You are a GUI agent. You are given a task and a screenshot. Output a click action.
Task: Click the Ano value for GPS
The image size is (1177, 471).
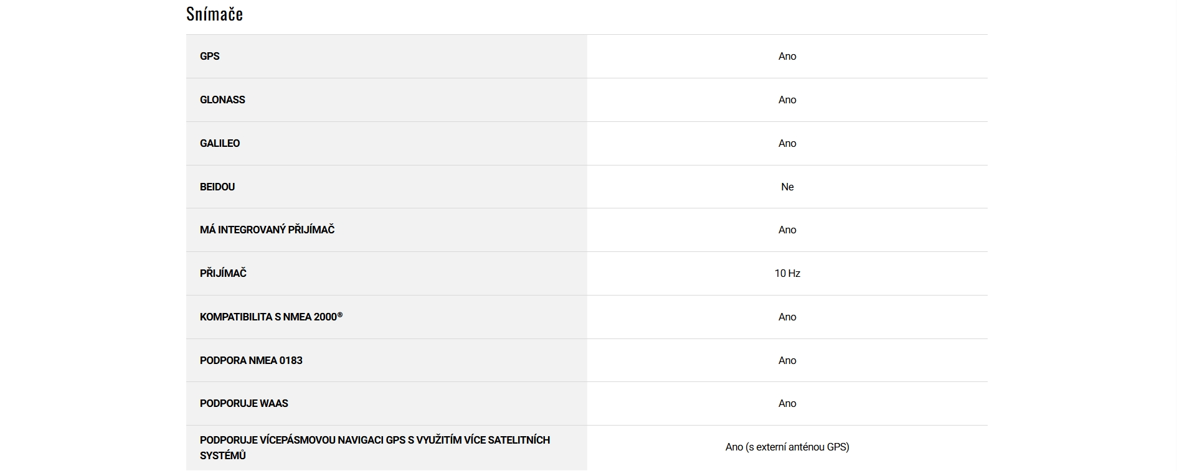[x=787, y=56]
